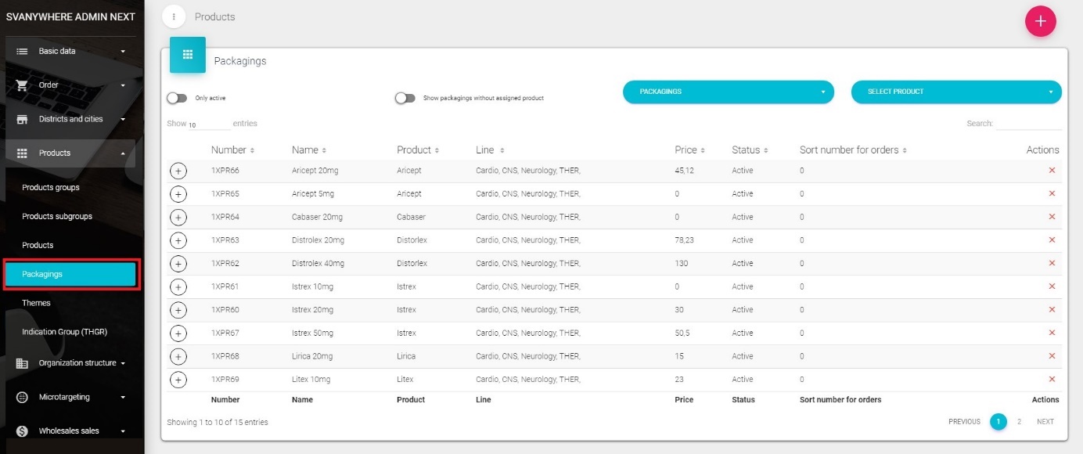This screenshot has height=454, width=1083.
Task: Expand row details for Aricept 20mg
Action: (x=178, y=171)
